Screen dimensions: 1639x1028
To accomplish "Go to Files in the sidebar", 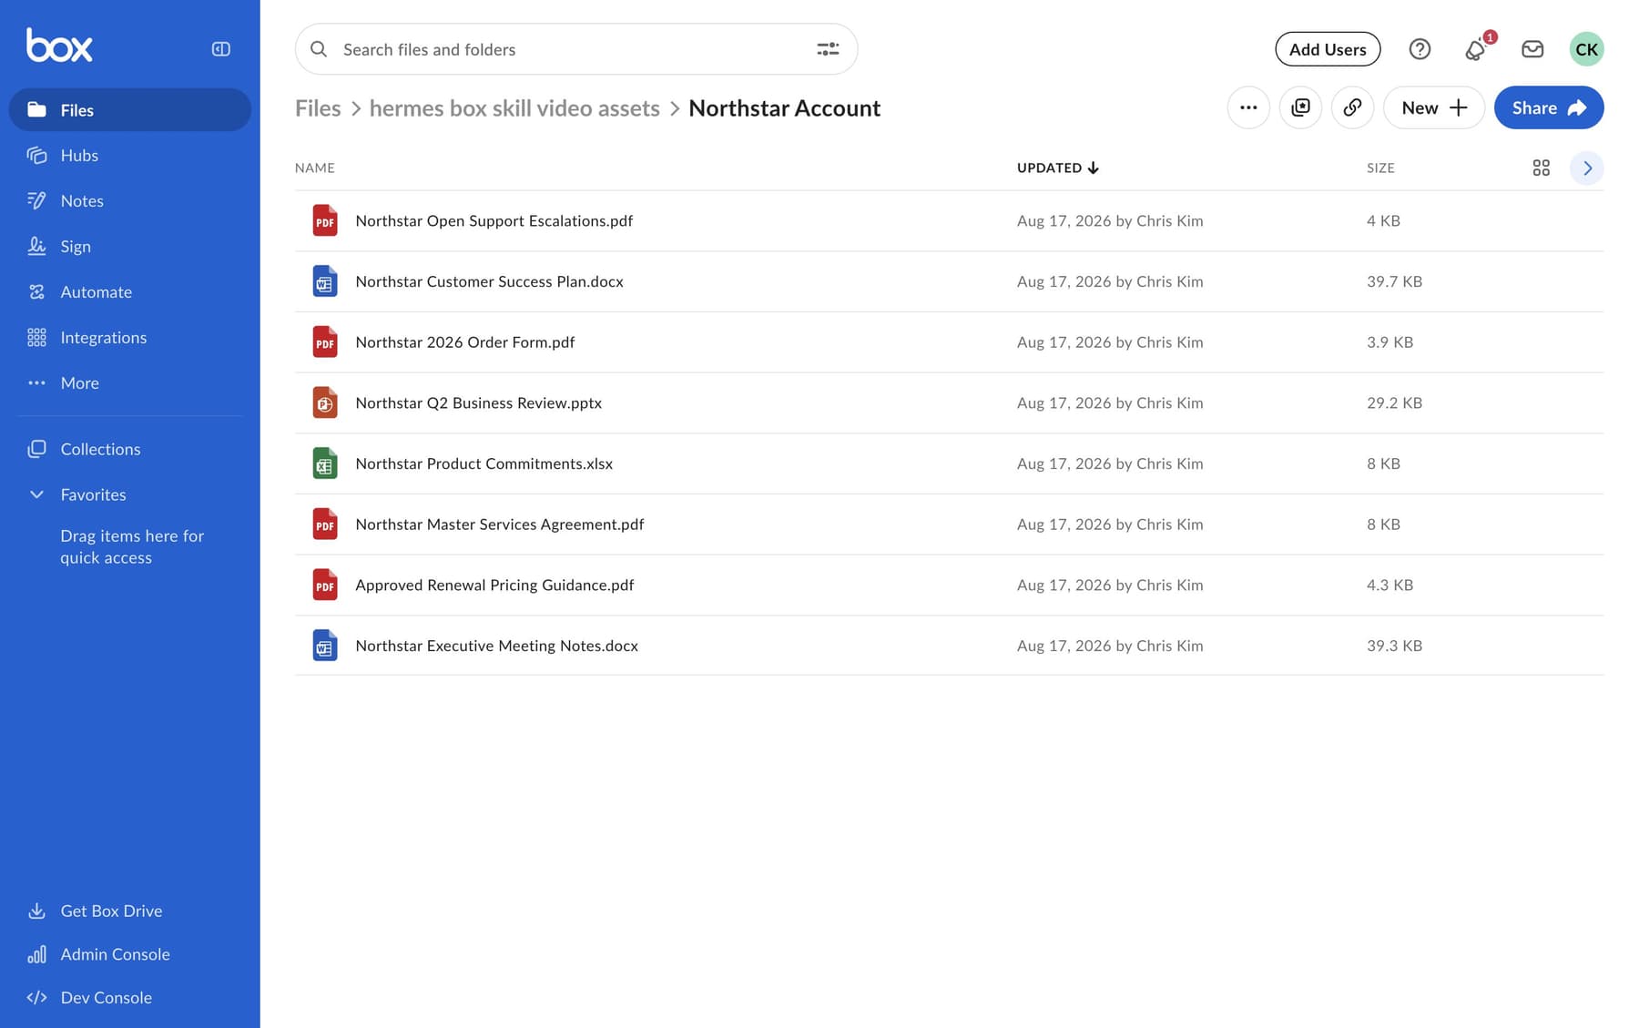I will 129,110.
